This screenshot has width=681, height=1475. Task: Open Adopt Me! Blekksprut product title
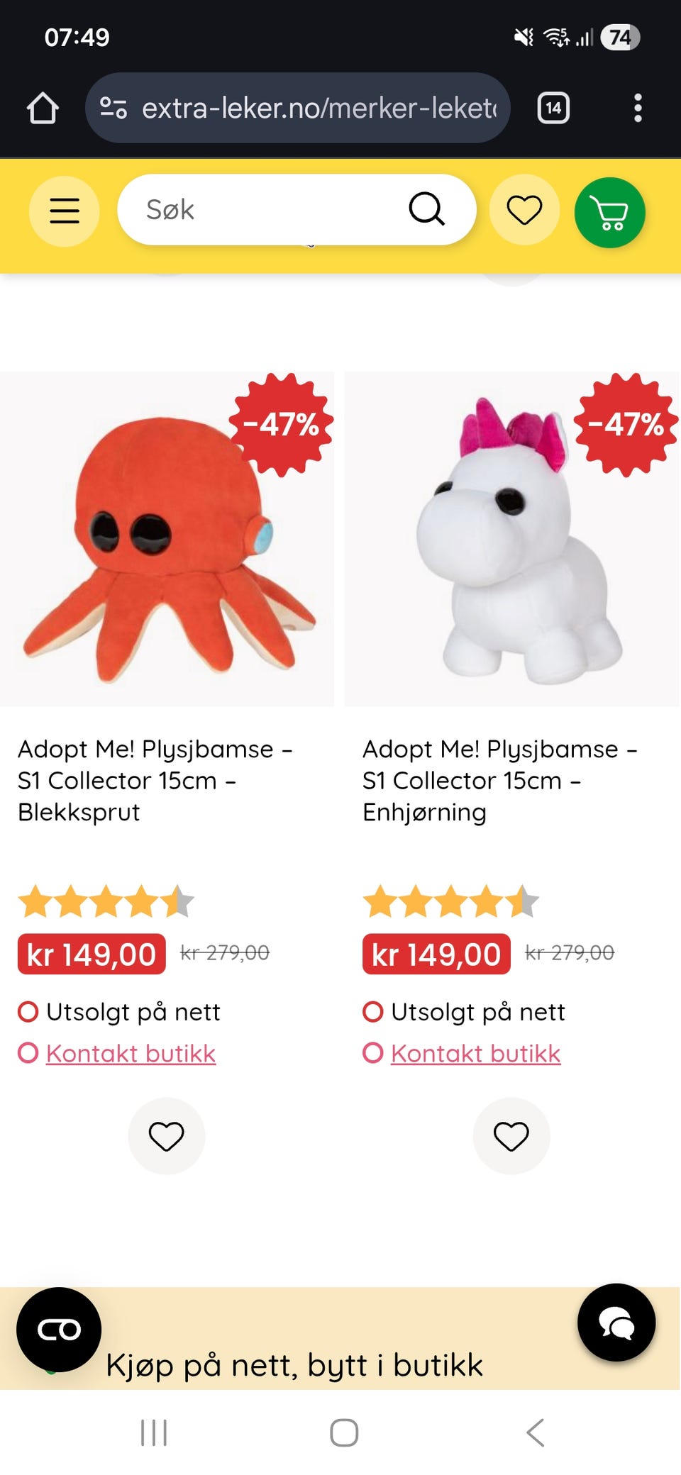pyautogui.click(x=155, y=780)
